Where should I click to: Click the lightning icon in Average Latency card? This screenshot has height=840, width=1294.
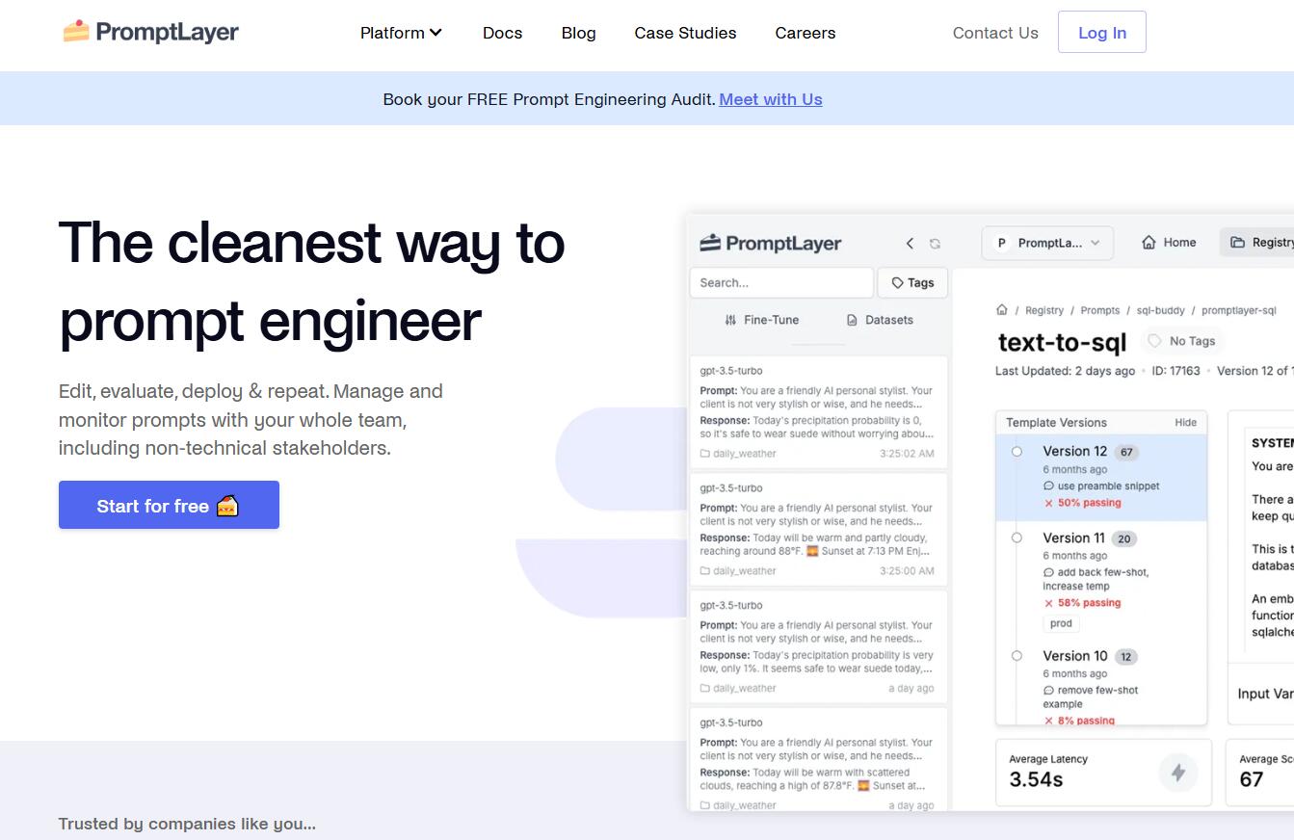[x=1177, y=772]
